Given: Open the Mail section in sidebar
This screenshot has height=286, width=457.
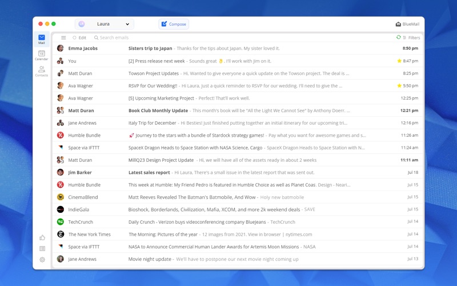Looking at the screenshot, I should tap(41, 39).
